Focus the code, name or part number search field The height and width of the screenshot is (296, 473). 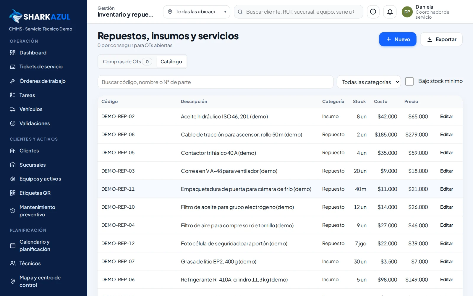216,82
